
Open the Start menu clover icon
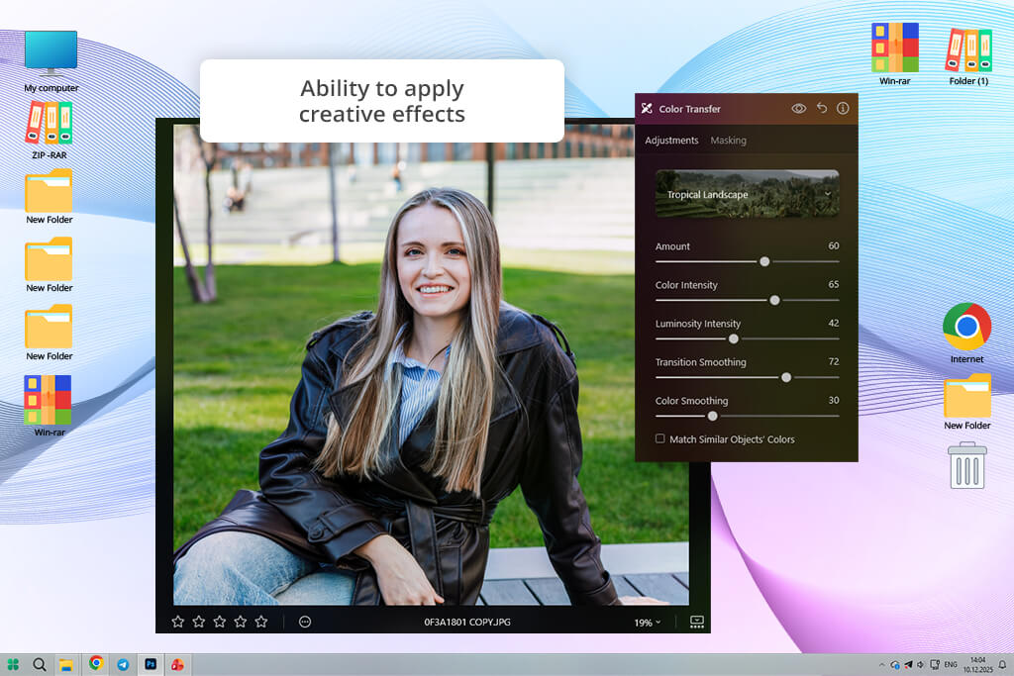click(13, 664)
